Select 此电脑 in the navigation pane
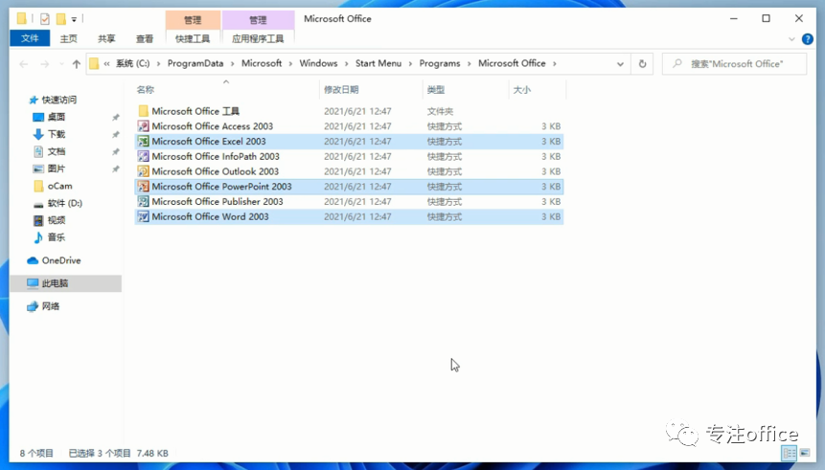 pos(55,283)
